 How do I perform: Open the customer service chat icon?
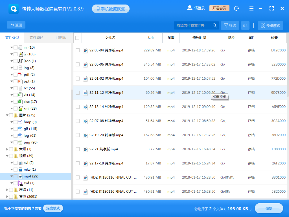(x=236, y=8)
